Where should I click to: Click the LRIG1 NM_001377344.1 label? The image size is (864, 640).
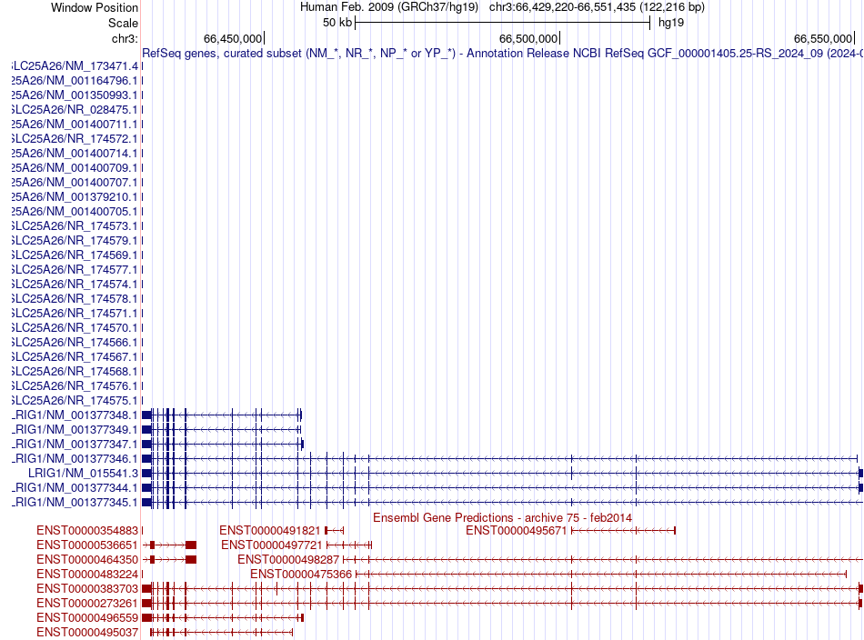(x=75, y=488)
